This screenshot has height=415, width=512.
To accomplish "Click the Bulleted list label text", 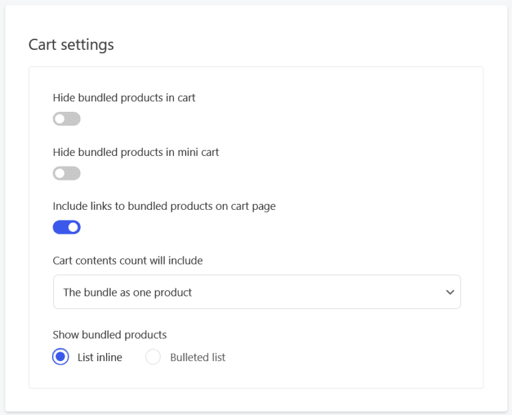I will [198, 357].
